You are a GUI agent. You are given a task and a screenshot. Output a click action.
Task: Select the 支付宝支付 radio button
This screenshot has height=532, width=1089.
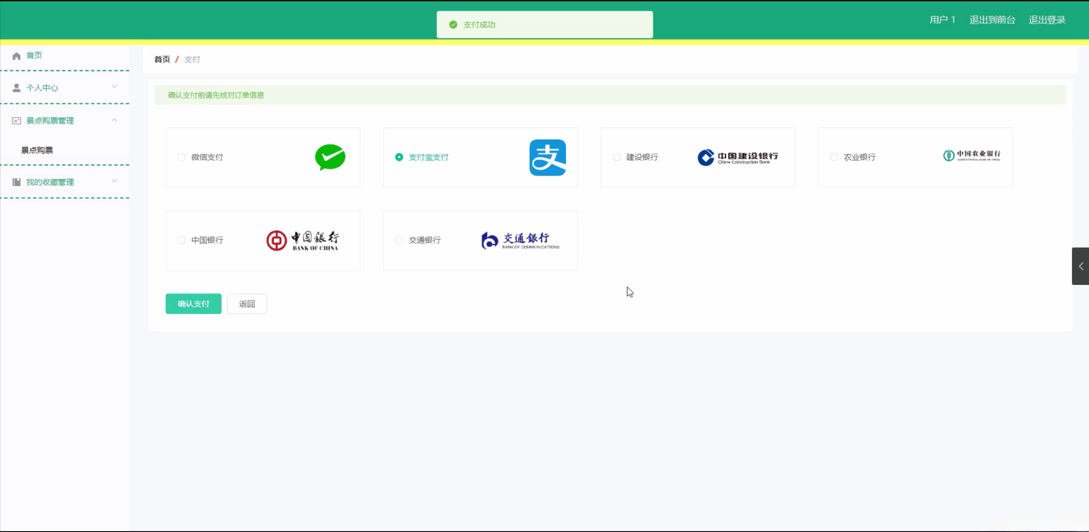(x=399, y=157)
